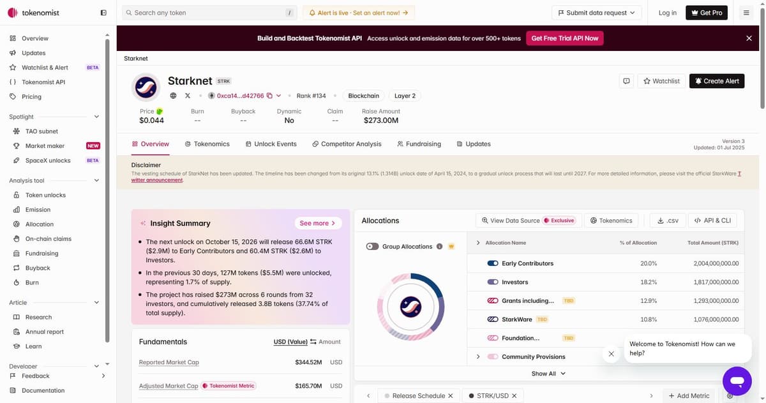766x403 pixels.
Task: Collapse the Article section
Action: (96, 303)
